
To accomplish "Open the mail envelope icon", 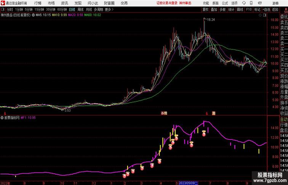I will tap(260, 3).
